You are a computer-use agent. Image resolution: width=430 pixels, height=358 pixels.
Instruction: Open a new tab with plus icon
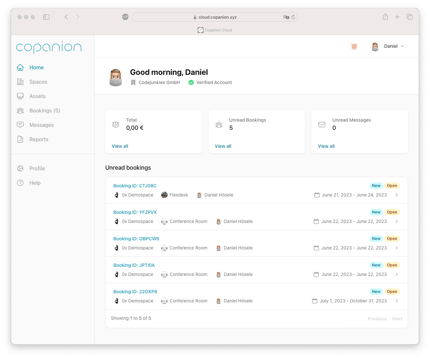click(397, 17)
